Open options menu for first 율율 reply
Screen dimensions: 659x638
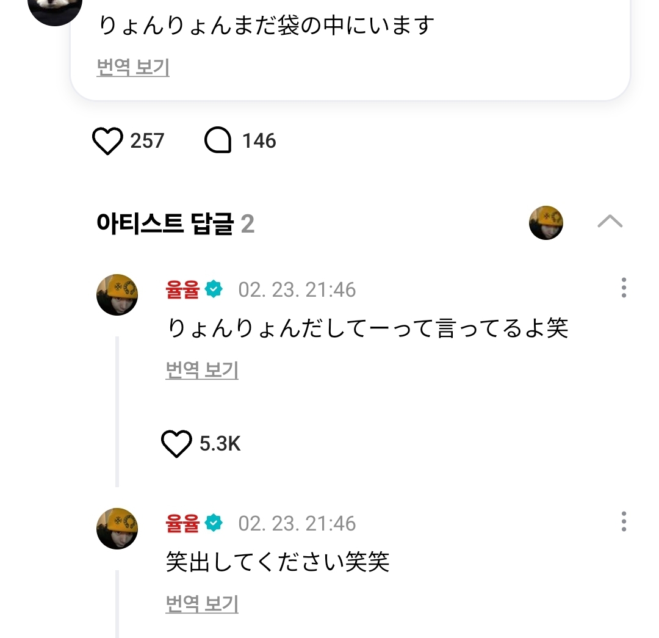[624, 288]
